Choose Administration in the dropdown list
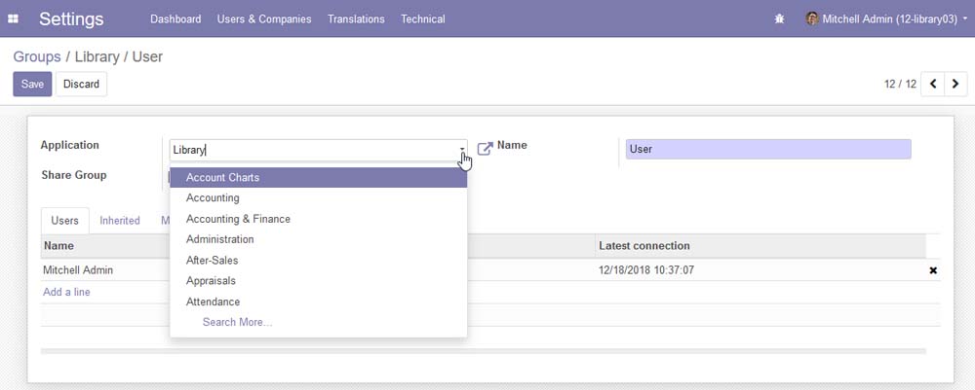 coord(219,239)
